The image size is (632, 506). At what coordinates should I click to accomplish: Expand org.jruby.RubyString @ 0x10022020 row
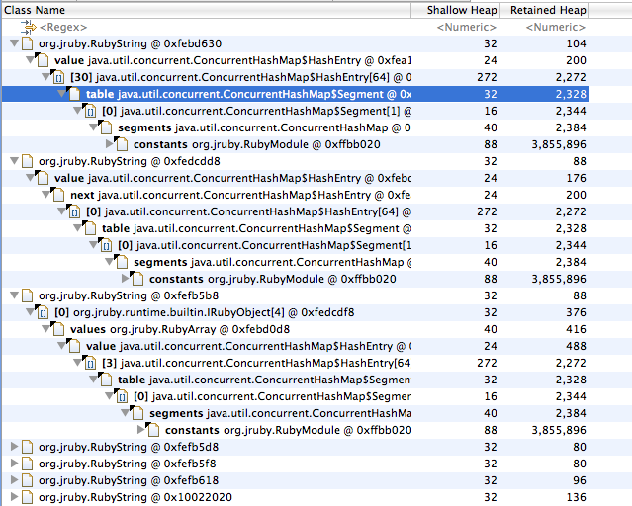coord(15,496)
